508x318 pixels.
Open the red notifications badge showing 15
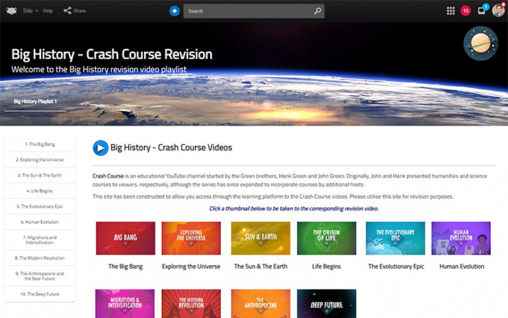pos(465,11)
